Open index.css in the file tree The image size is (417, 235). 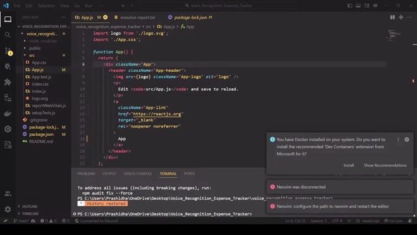coord(40,84)
